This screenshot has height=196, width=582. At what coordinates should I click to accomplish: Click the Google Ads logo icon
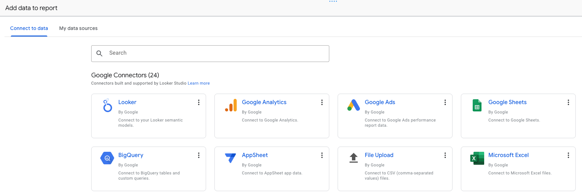click(354, 105)
